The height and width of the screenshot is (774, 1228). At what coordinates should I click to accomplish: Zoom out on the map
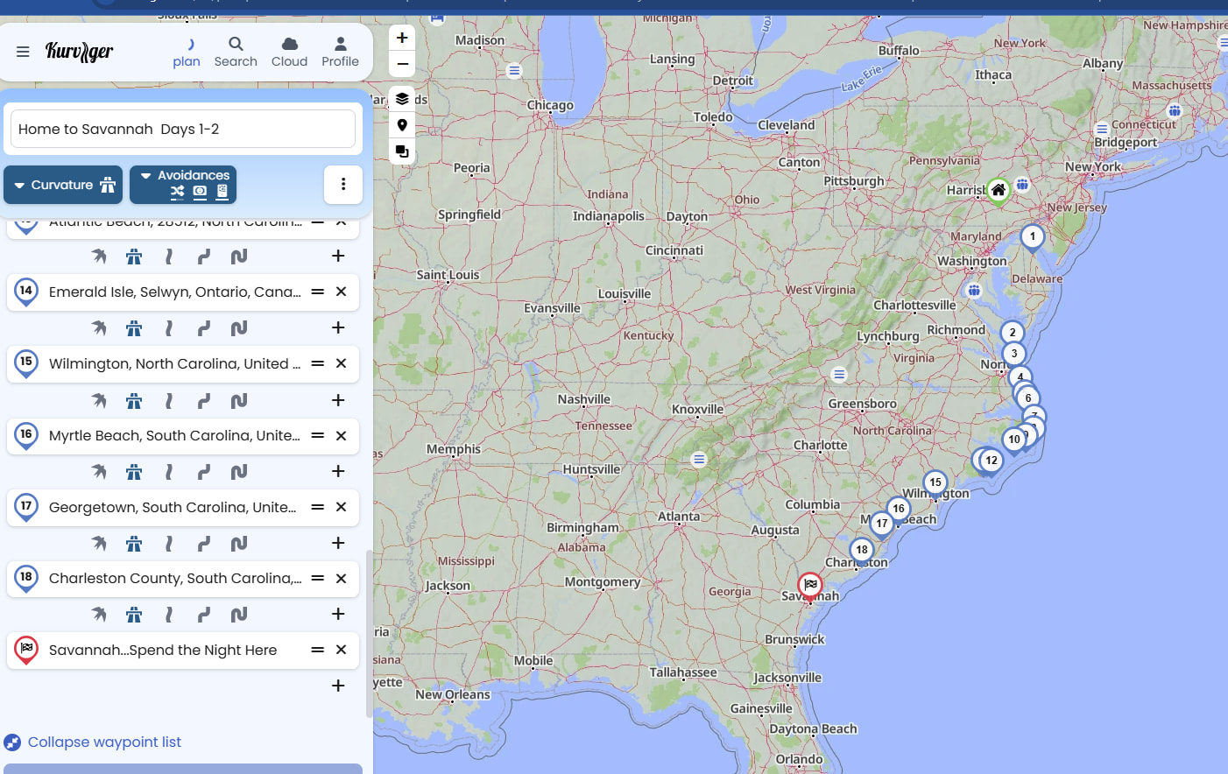[x=402, y=64]
